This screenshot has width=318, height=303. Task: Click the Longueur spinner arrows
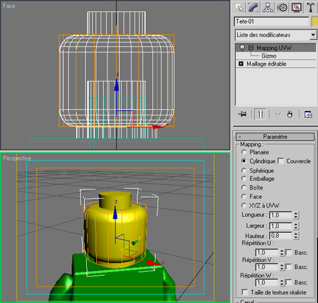296,215
